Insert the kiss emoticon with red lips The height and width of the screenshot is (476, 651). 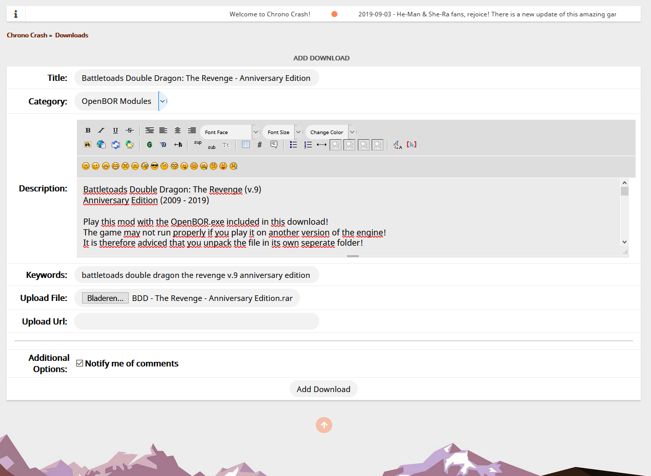point(223,166)
